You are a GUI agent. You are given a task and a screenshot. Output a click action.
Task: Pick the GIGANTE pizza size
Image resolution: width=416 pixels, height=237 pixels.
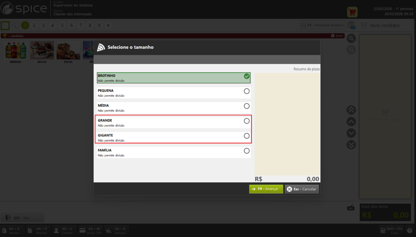point(174,138)
